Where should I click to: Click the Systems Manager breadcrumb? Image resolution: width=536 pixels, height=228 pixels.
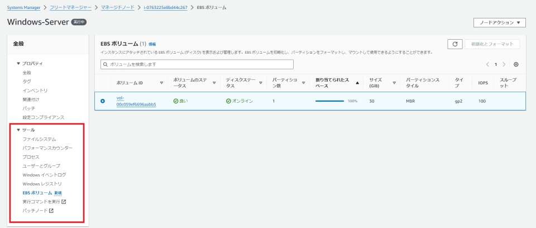point(23,7)
